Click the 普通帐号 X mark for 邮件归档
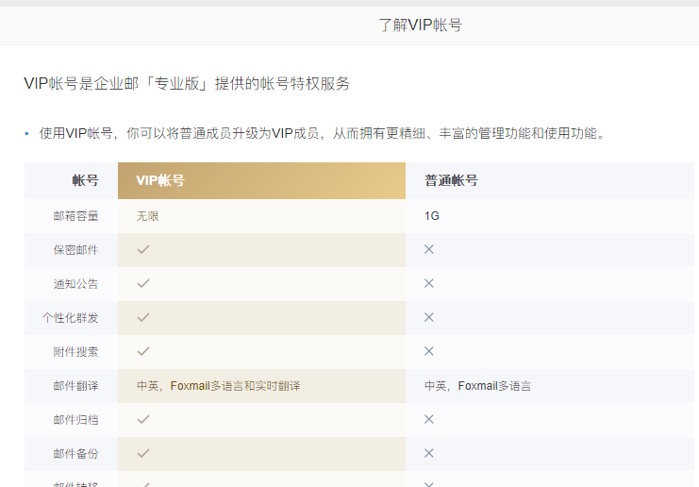 (428, 419)
